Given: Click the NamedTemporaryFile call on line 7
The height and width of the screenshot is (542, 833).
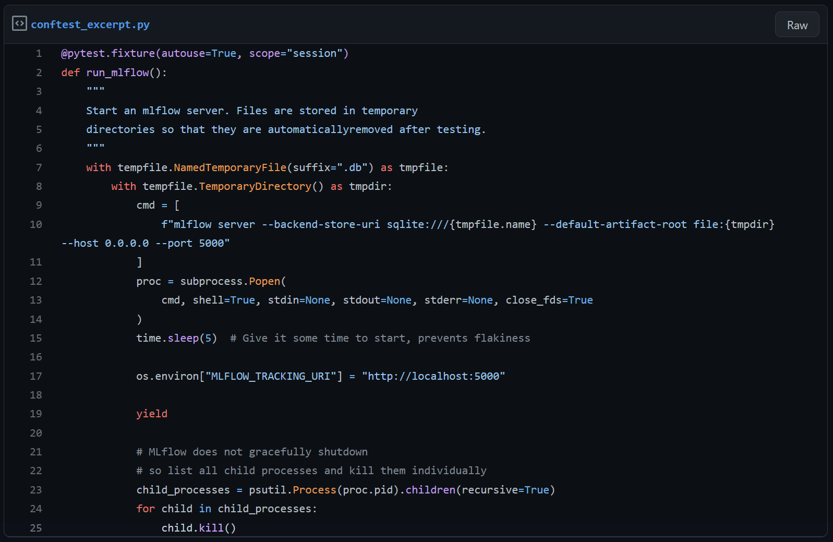Looking at the screenshot, I should pos(230,167).
